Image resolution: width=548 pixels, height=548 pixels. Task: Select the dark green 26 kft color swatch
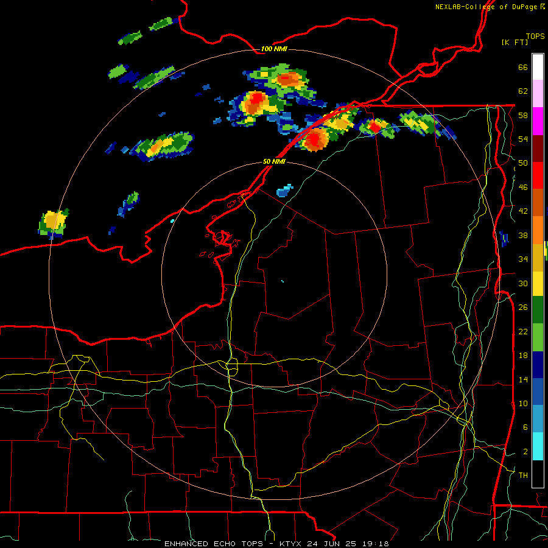tap(538, 310)
